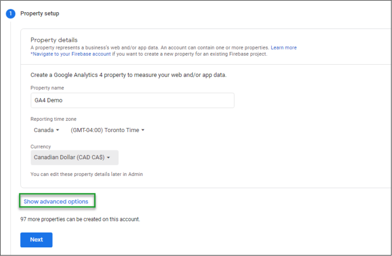This screenshot has height=256, width=392.
Task: Click the step 1 Property setup icon
Action: (11, 13)
